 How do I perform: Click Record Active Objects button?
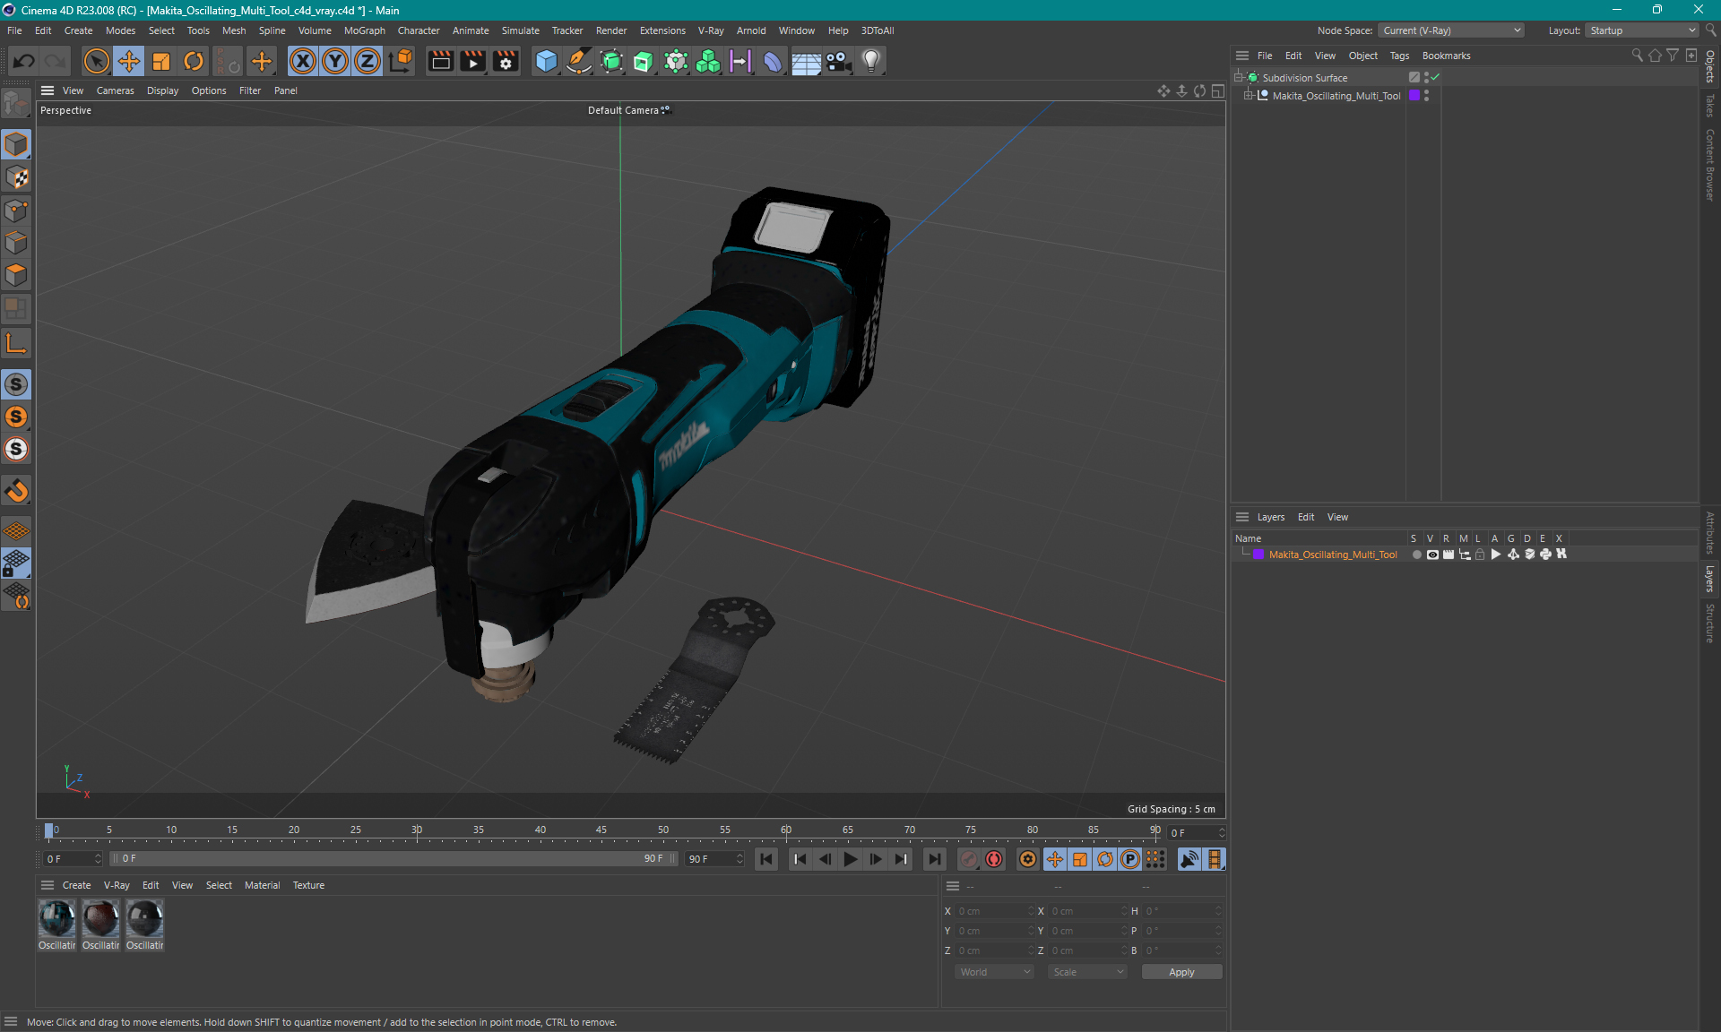click(x=969, y=859)
